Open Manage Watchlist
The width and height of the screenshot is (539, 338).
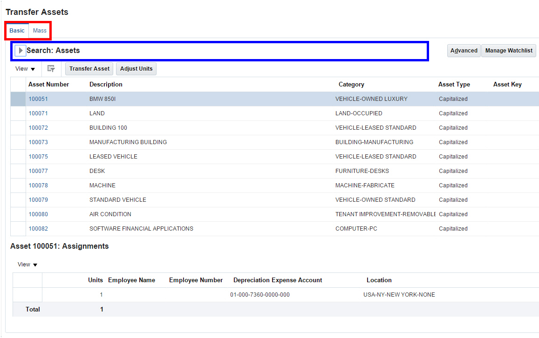coord(509,50)
